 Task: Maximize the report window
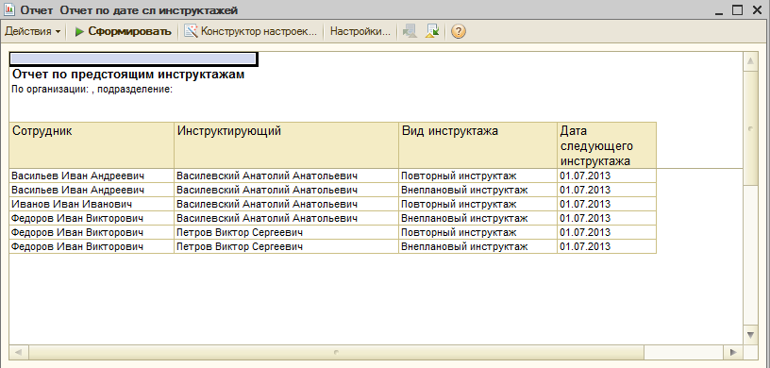click(x=737, y=9)
